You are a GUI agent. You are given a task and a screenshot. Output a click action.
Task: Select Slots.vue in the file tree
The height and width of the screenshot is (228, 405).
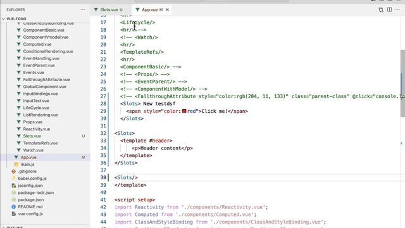tap(32, 136)
